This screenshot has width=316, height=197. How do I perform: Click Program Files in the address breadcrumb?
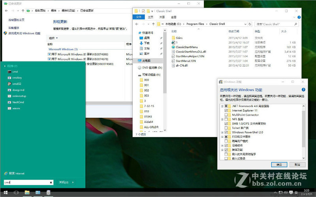click(195, 24)
